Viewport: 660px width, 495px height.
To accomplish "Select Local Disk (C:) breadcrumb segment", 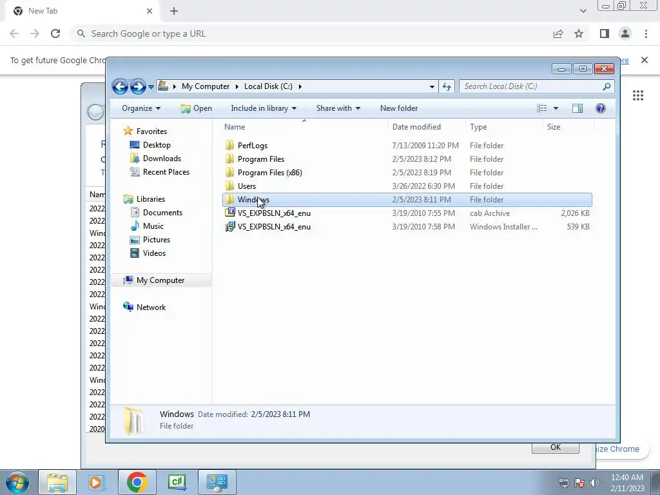I will coord(268,86).
